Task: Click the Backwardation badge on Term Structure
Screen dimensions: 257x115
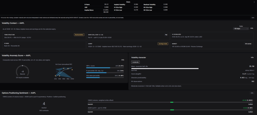Action: [x=79, y=35]
